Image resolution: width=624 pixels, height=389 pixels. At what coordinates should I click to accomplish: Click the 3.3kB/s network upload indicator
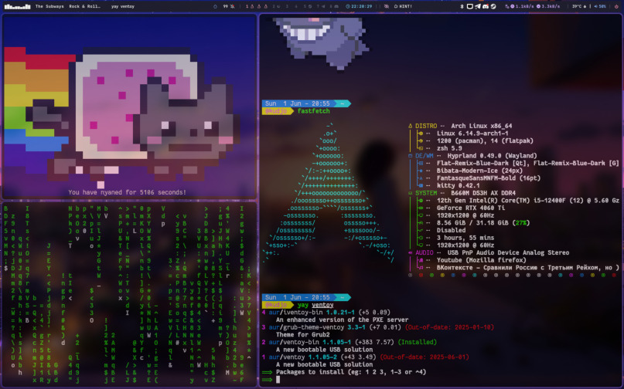(x=548, y=6)
